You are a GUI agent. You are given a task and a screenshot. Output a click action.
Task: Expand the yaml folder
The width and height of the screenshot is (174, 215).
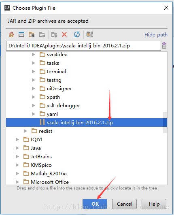(x=33, y=114)
